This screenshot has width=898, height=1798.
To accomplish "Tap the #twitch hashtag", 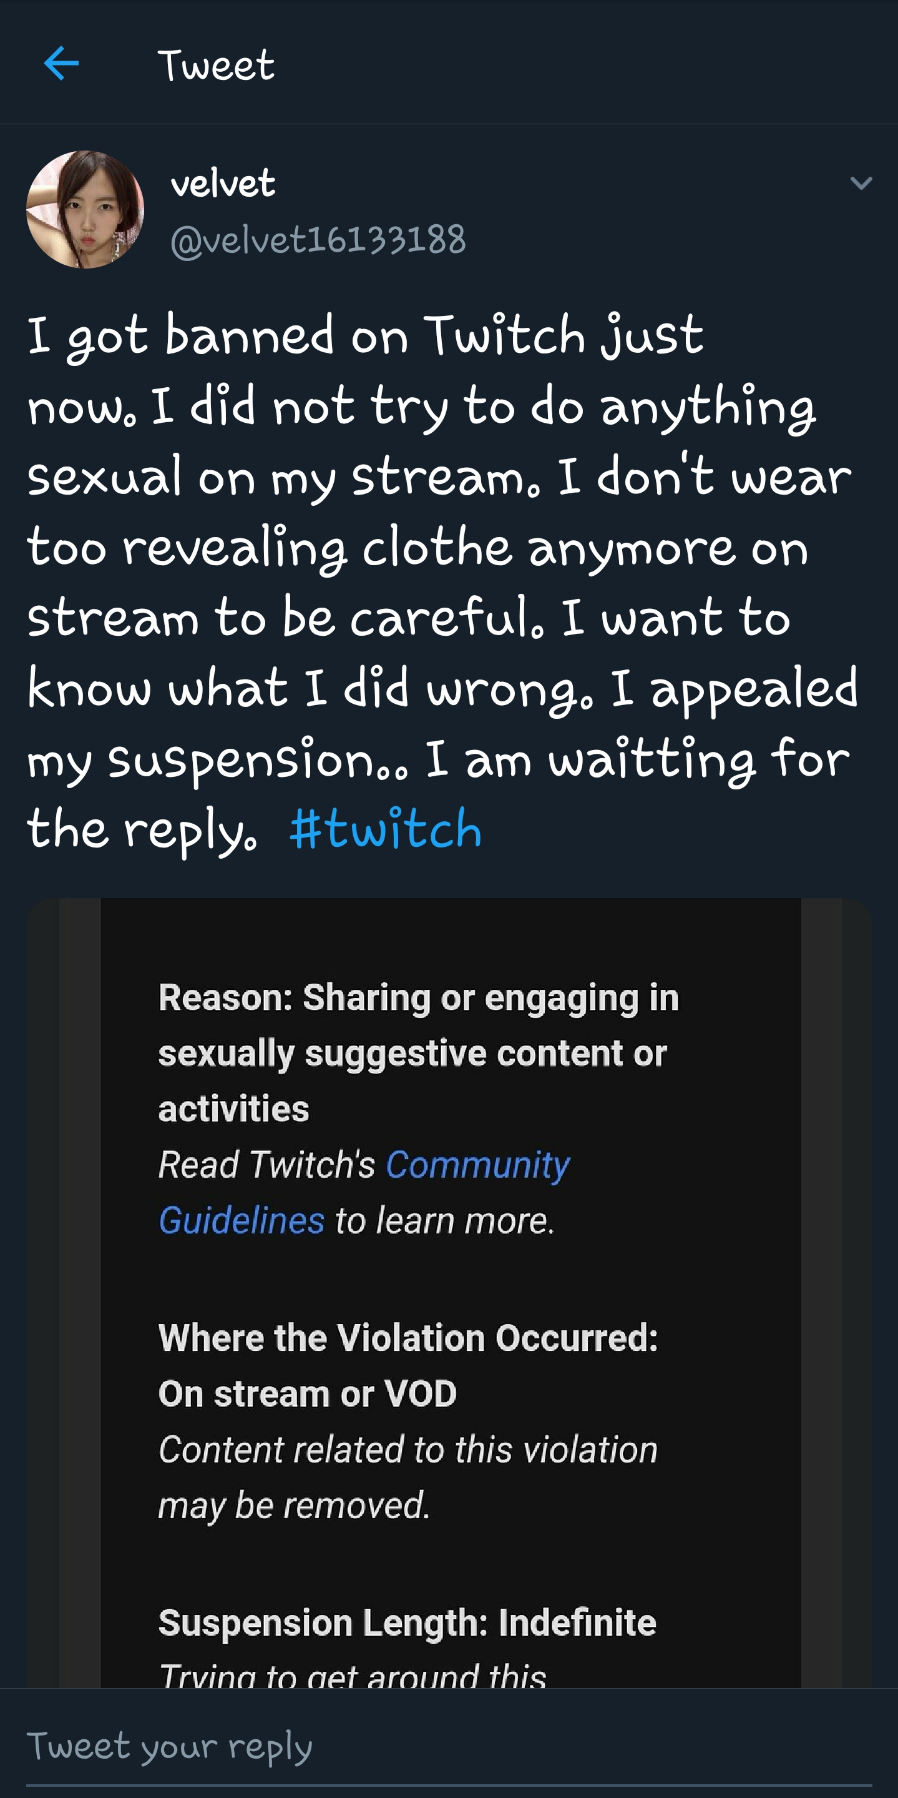I will tap(386, 829).
